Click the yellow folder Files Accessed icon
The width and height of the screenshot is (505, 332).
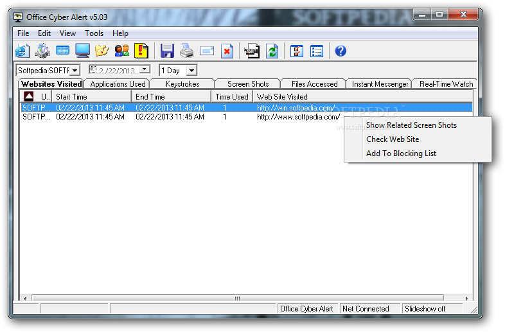click(102, 51)
